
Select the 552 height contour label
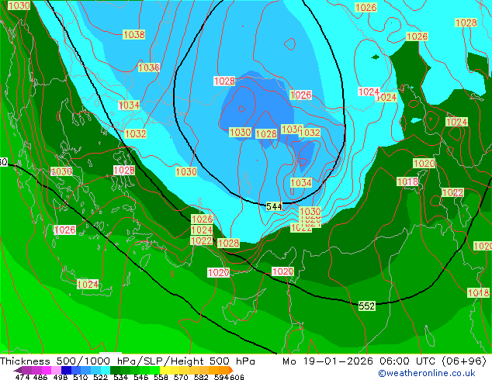366,306
